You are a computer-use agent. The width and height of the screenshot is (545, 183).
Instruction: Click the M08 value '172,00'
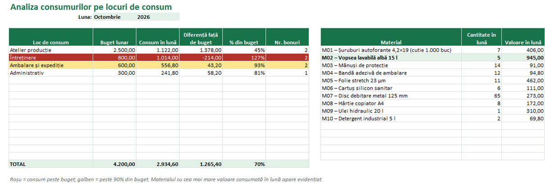(523, 104)
